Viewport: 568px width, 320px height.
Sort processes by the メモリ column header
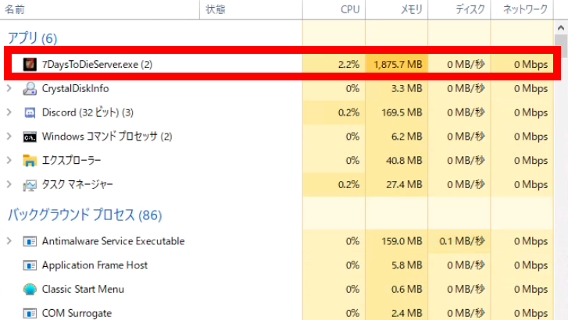coord(406,9)
